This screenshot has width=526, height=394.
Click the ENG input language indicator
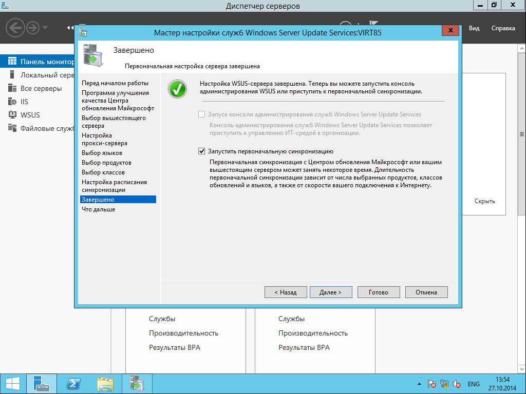tap(474, 384)
